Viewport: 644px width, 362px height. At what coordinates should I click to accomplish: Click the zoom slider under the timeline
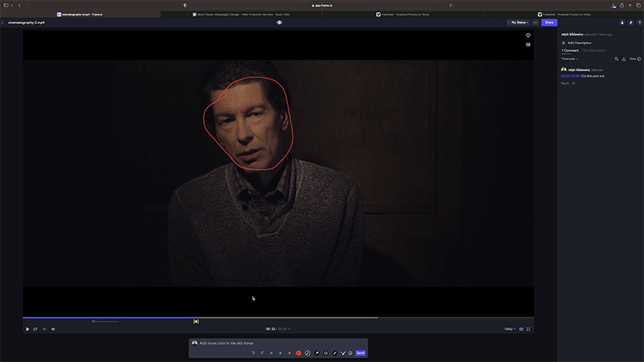[105, 322]
